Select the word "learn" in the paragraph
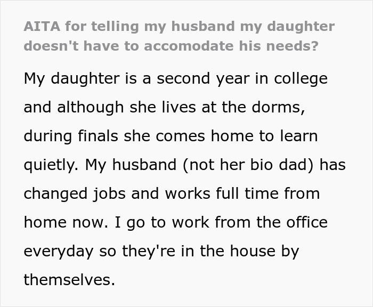 [296, 136]
